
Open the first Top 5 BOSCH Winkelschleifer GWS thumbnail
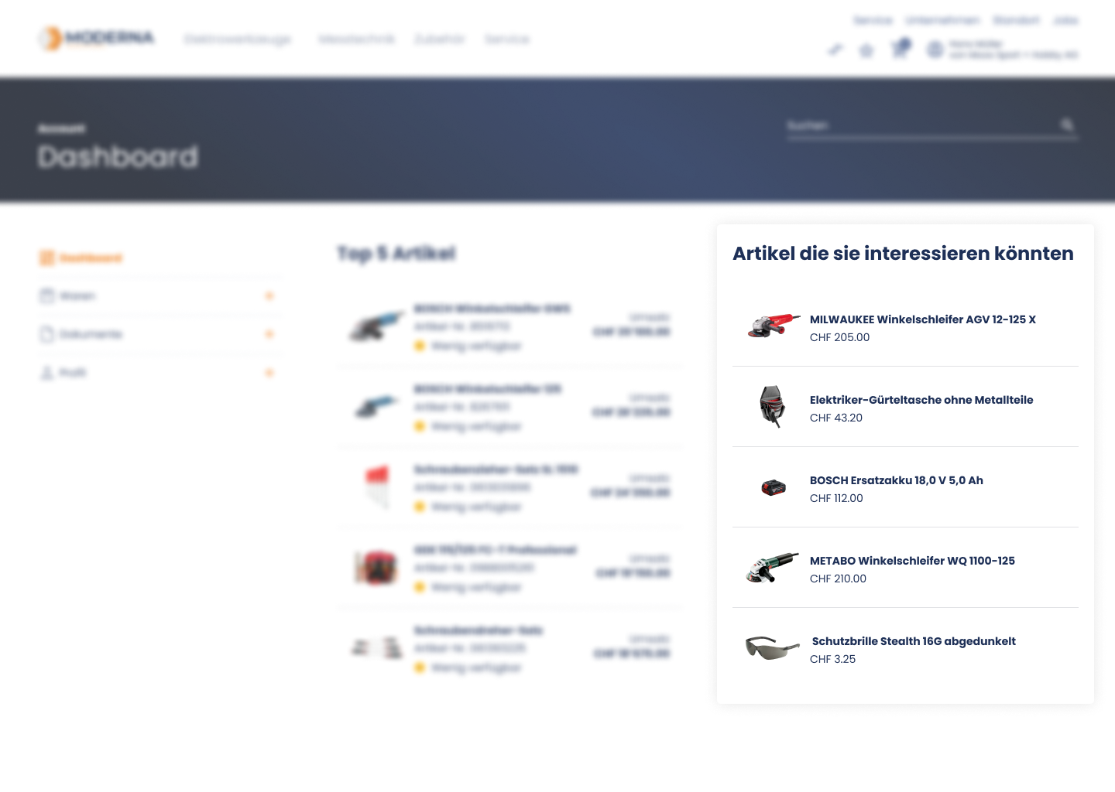tap(377, 326)
